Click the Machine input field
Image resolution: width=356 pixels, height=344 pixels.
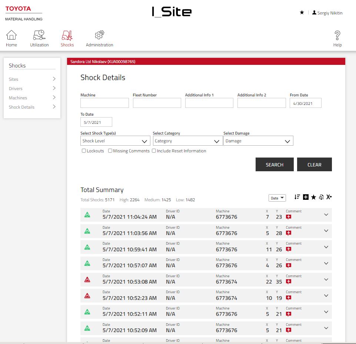pyautogui.click(x=105, y=103)
